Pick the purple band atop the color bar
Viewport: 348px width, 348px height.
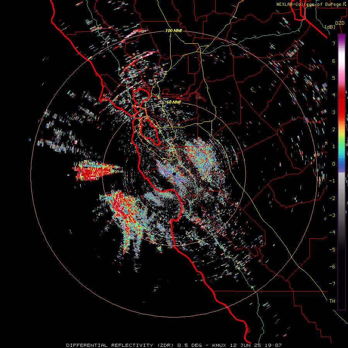(x=341, y=39)
